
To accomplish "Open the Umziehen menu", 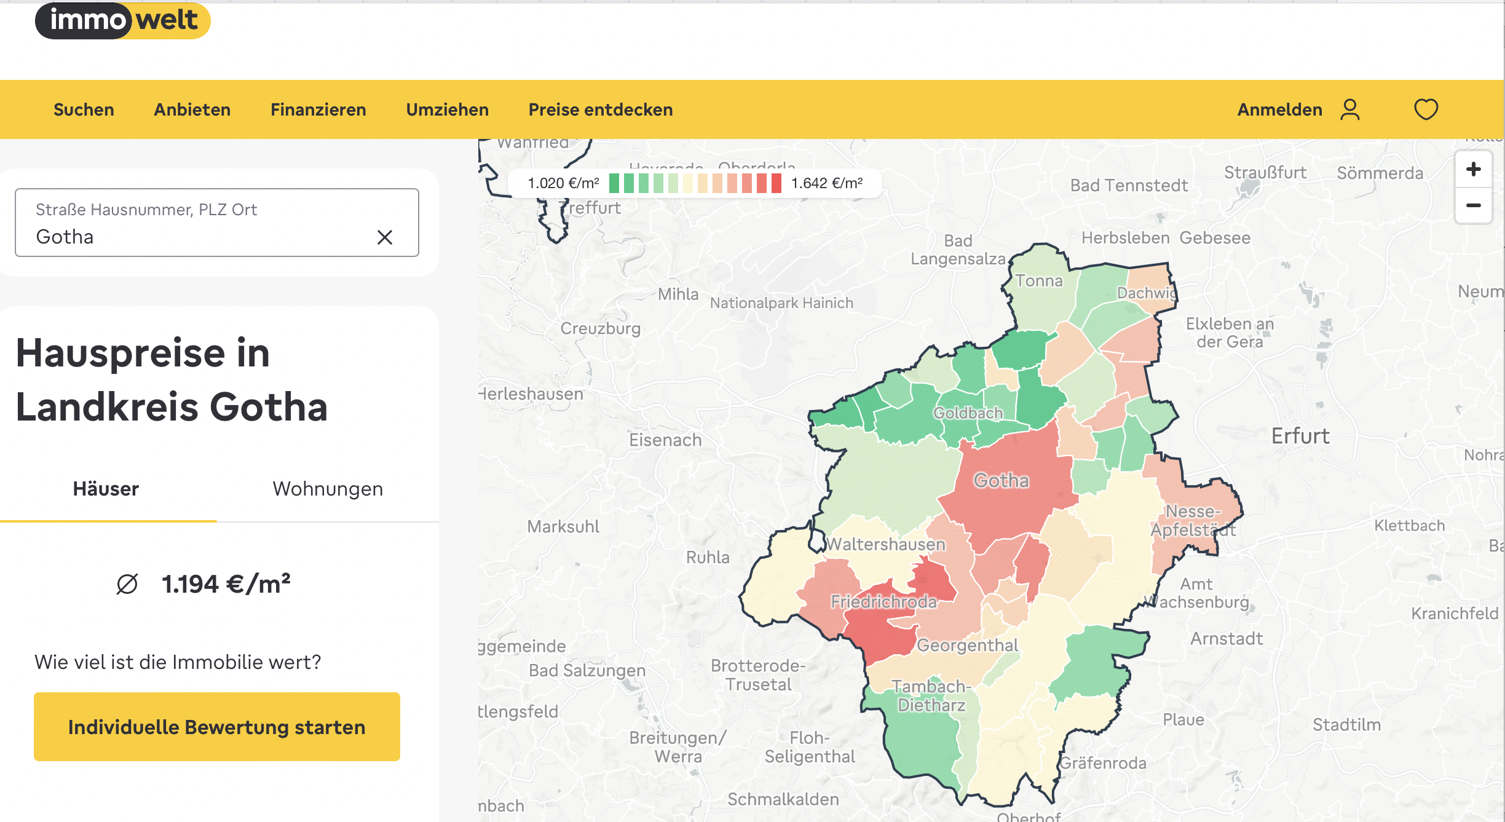I will coord(448,109).
